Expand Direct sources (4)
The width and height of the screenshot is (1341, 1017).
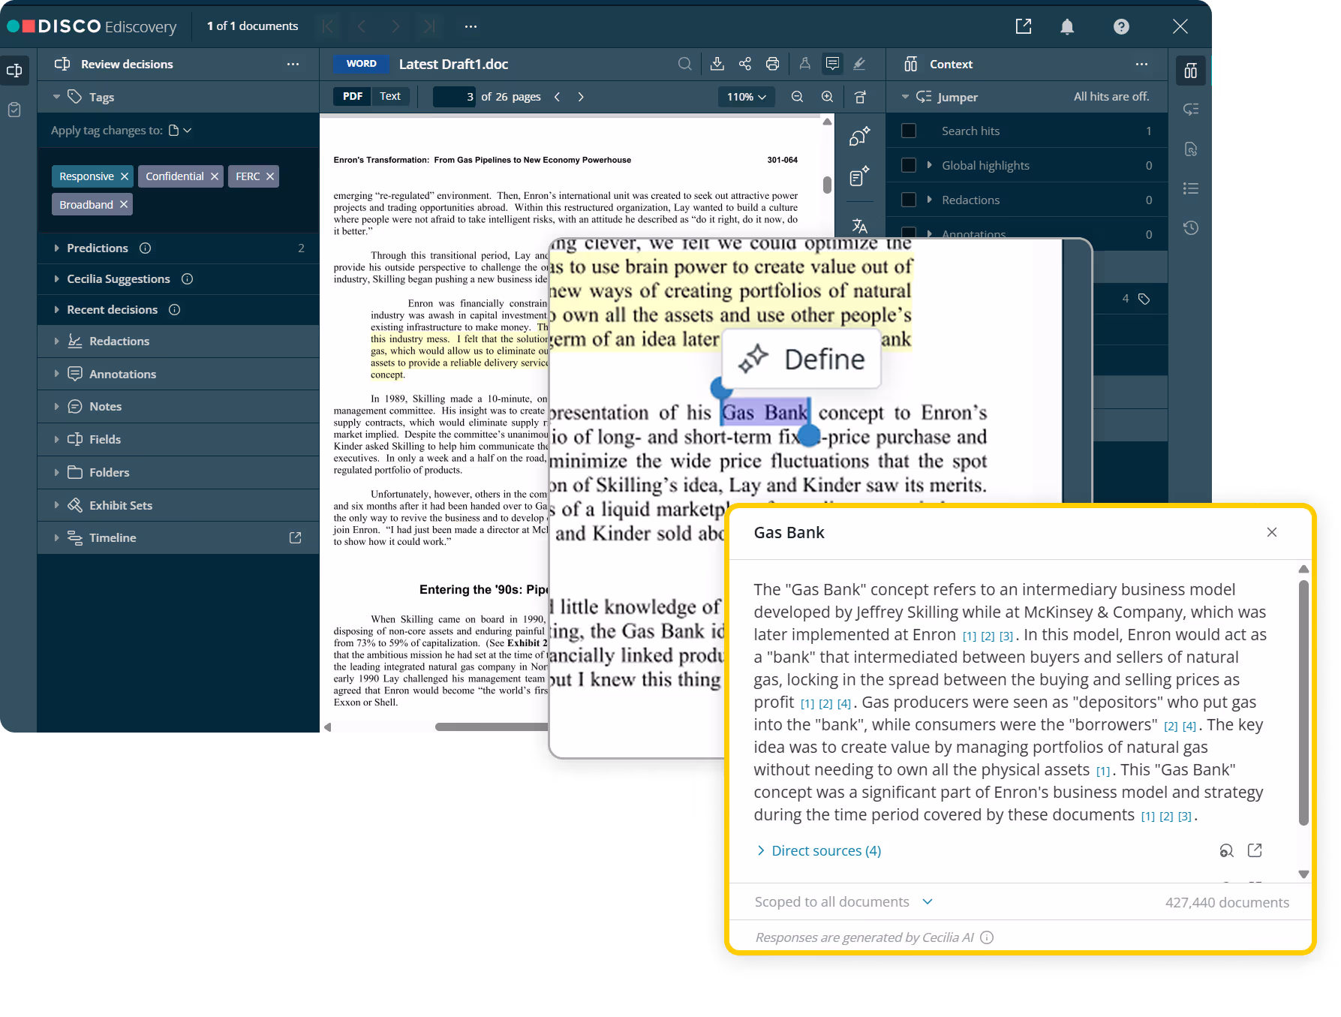818,850
